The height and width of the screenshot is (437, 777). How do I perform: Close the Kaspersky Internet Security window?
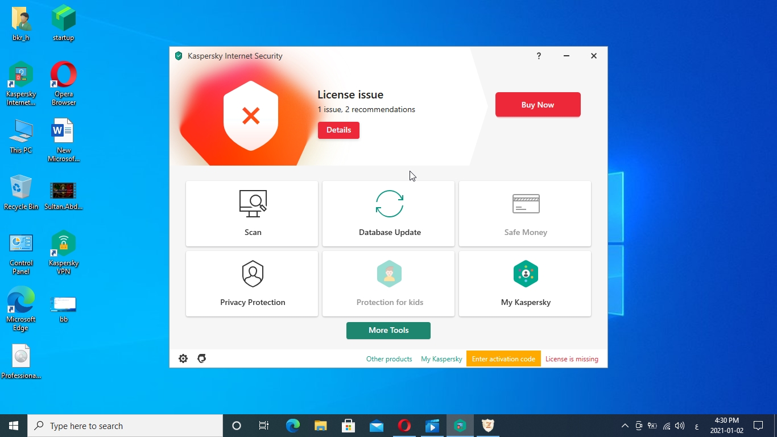594,56
